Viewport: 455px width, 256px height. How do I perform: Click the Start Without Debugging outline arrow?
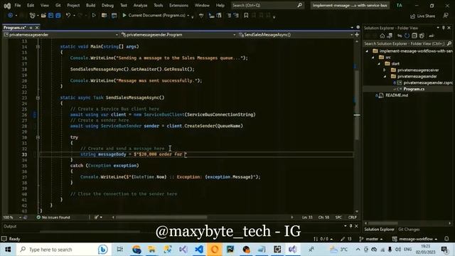click(x=94, y=16)
